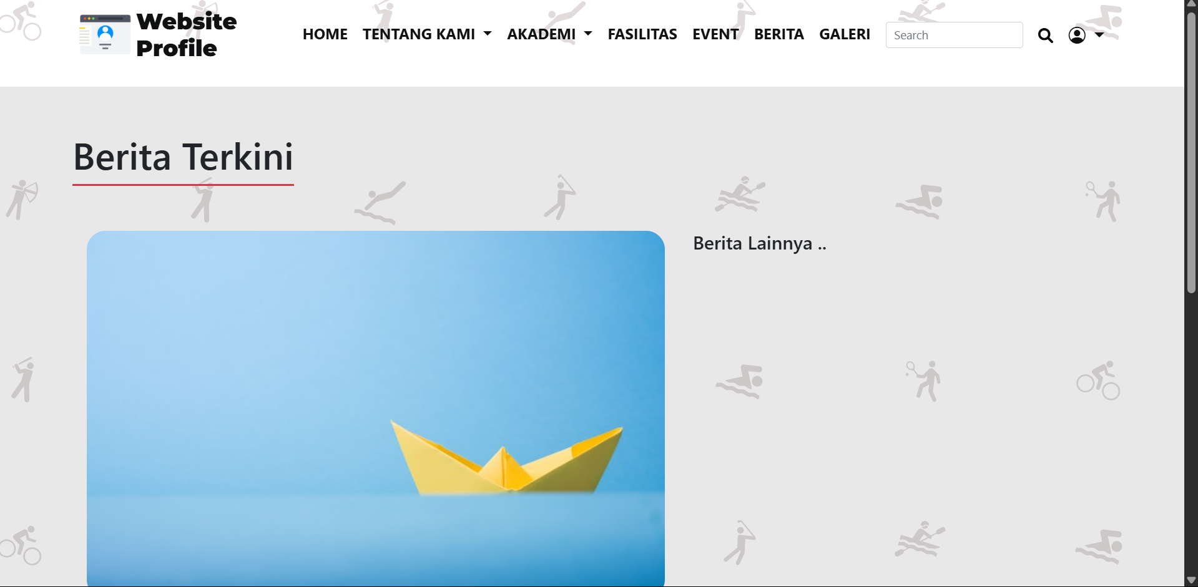The image size is (1198, 587).
Task: Go to the Home menu item
Action: (x=325, y=34)
